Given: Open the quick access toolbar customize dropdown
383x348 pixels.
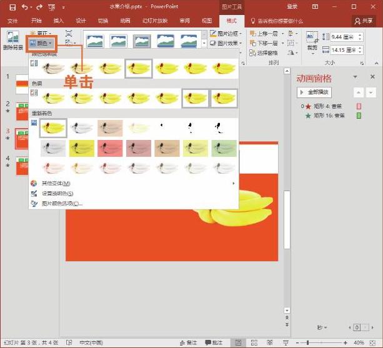Looking at the screenshot, I should click(x=64, y=7).
